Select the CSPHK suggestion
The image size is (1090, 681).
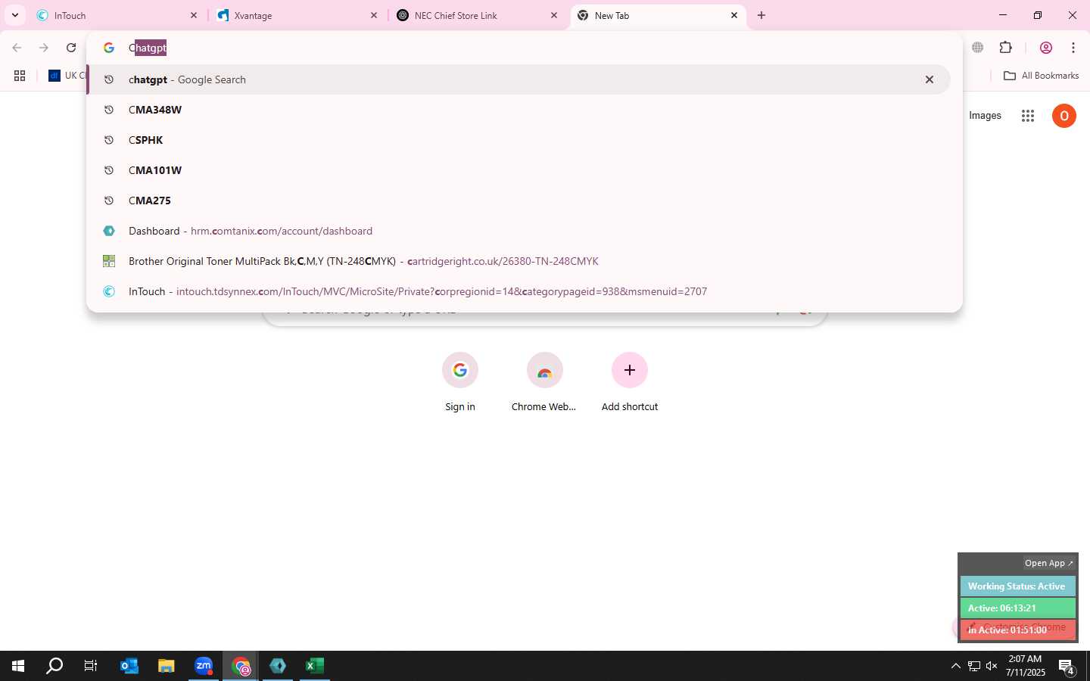(519, 140)
